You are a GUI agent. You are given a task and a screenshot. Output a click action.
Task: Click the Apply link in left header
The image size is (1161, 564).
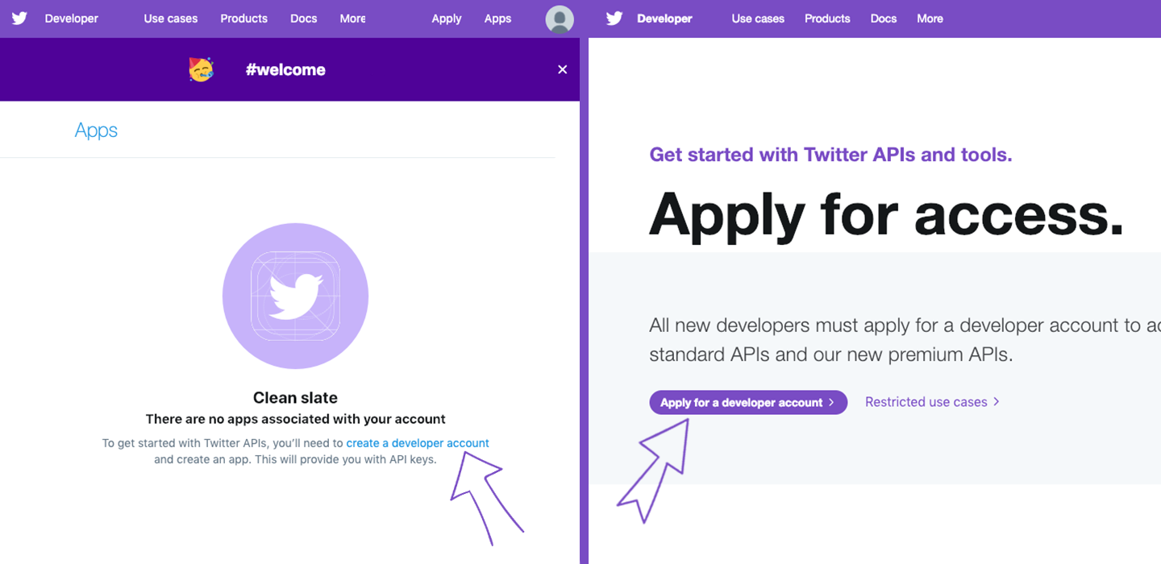click(447, 19)
